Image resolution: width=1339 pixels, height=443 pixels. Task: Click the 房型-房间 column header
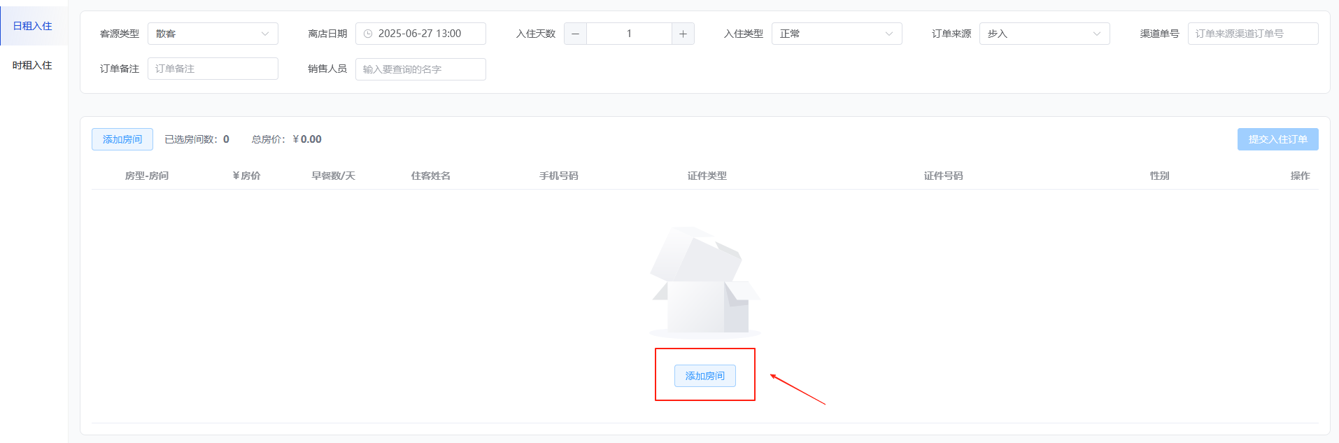tap(147, 176)
